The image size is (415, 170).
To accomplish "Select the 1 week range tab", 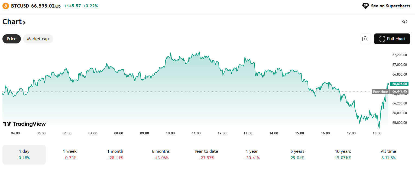I will [70, 154].
